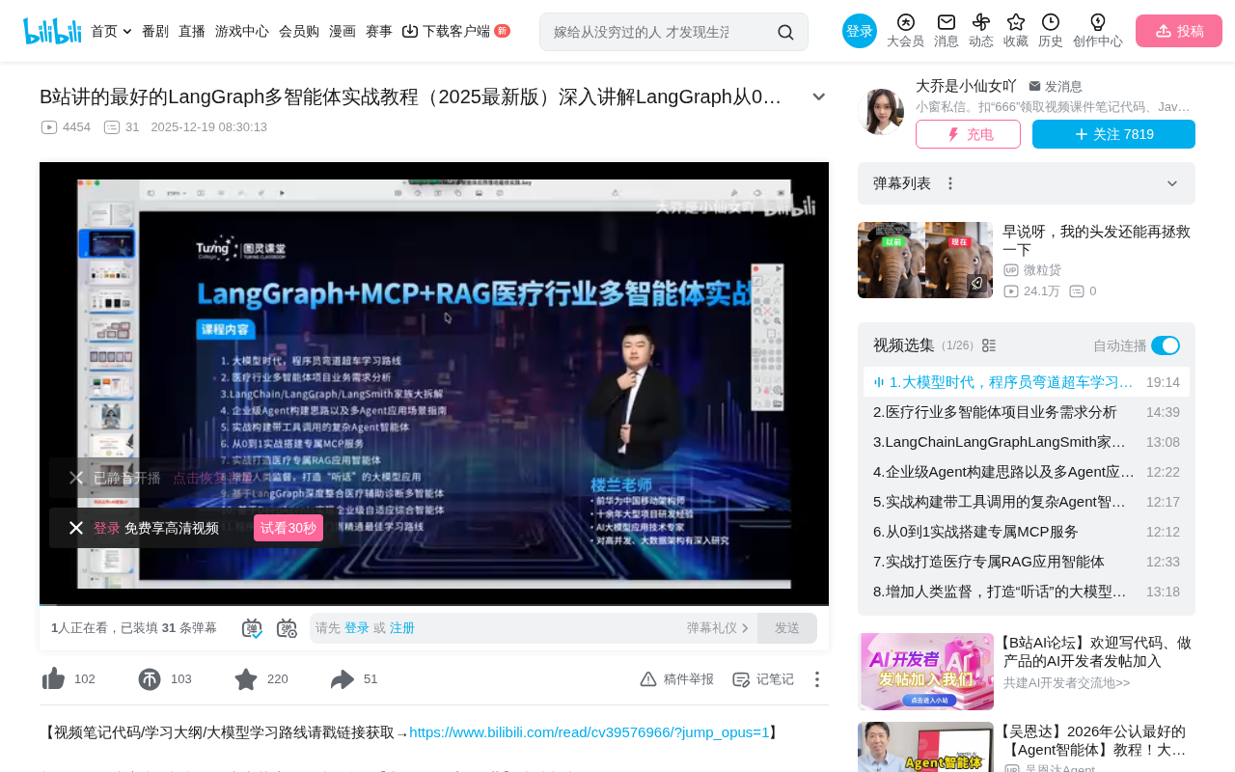Click the 投稿 upload button

point(1179,31)
